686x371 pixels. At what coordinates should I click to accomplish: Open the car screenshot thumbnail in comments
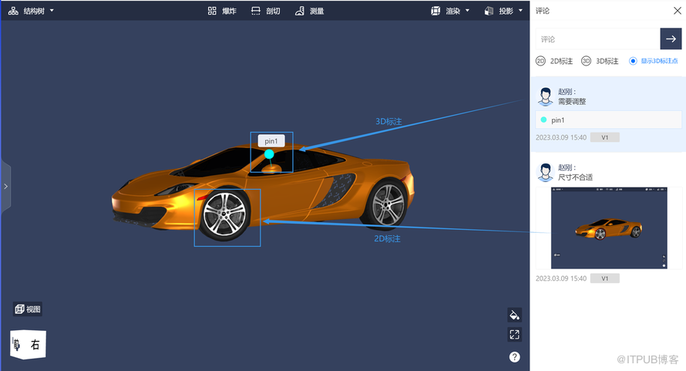click(608, 228)
